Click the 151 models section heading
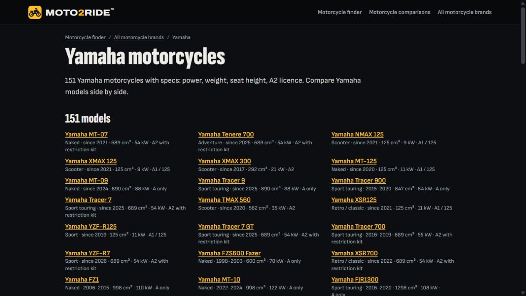 [x=88, y=118]
